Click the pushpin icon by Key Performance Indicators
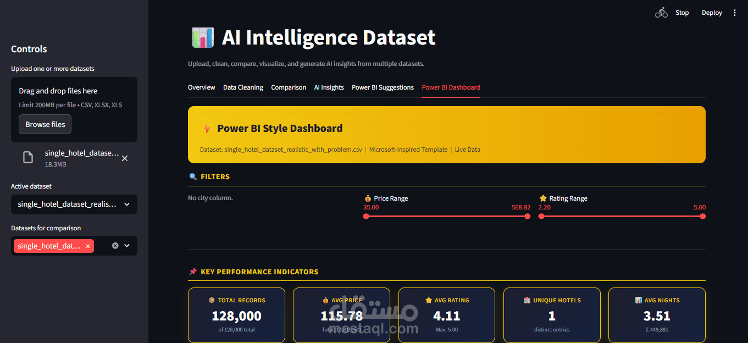Viewport: 748px width, 343px height. pos(193,272)
